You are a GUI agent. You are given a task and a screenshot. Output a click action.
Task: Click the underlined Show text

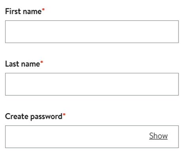(x=158, y=136)
